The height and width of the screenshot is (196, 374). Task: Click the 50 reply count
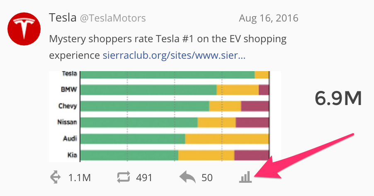pyautogui.click(x=207, y=178)
